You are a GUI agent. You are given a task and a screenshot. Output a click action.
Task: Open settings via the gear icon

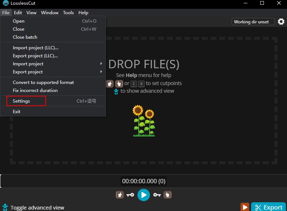tap(281, 22)
